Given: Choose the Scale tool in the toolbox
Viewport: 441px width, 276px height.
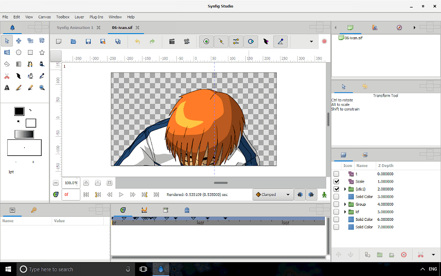Looking at the screenshot, I should [30, 41].
